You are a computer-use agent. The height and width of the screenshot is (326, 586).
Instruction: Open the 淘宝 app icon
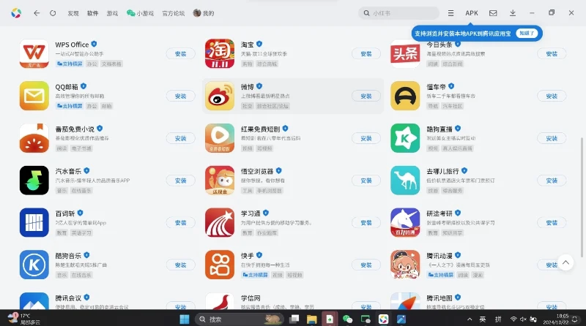tap(220, 53)
